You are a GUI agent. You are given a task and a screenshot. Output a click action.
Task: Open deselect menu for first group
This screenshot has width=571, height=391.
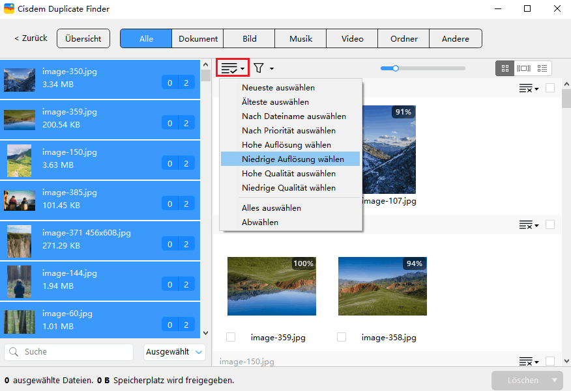(x=529, y=88)
